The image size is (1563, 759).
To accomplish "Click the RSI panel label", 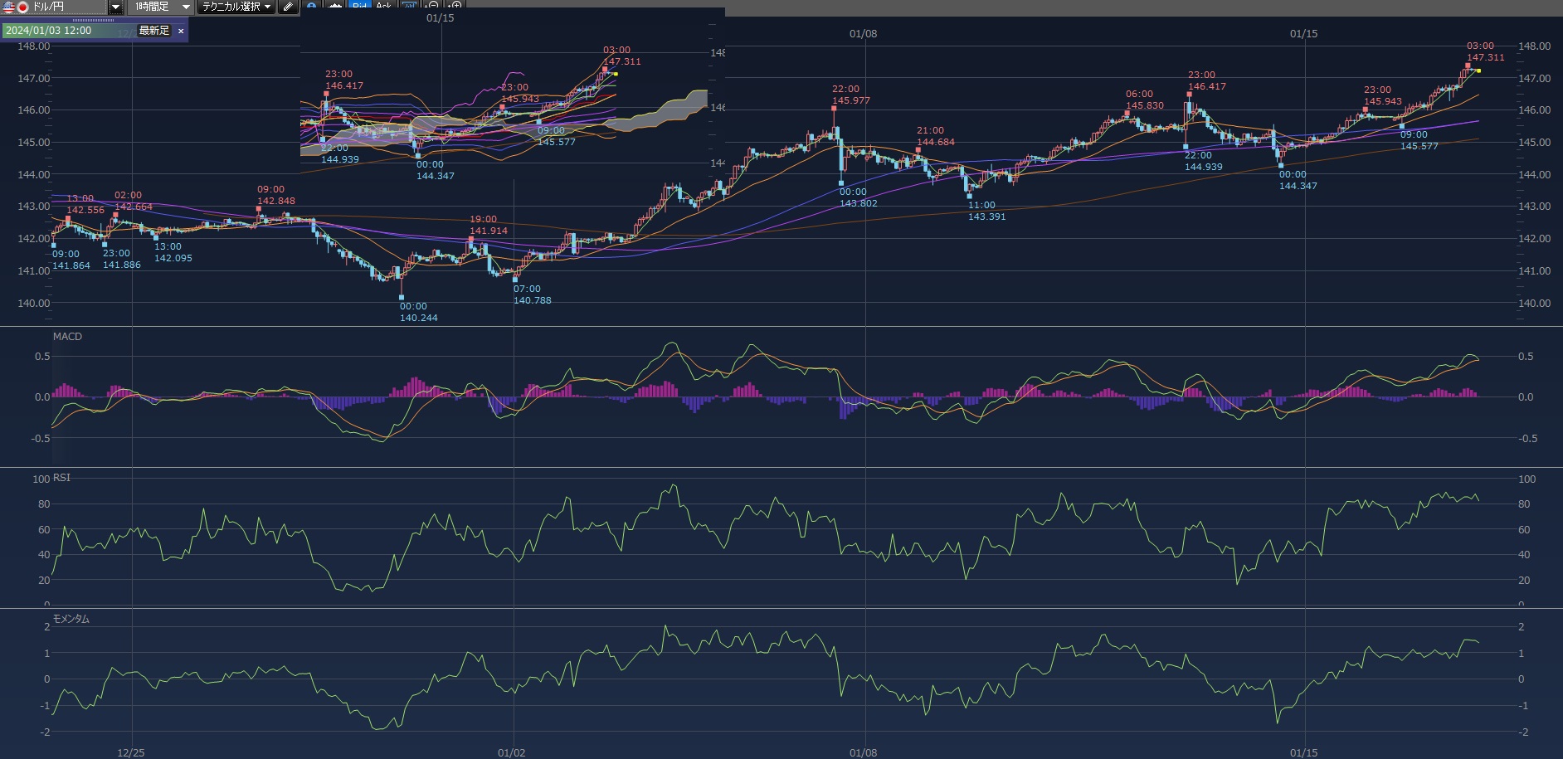I will point(62,478).
